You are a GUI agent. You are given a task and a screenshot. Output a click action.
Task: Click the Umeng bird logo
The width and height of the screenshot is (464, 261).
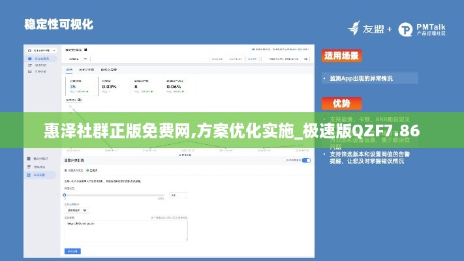point(354,28)
